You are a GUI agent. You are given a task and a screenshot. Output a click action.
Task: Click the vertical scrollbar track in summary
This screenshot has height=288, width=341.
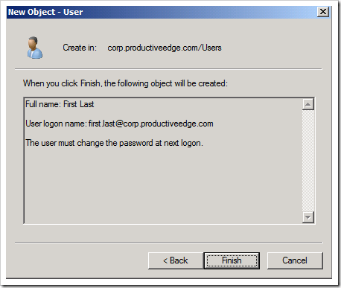tap(308, 161)
